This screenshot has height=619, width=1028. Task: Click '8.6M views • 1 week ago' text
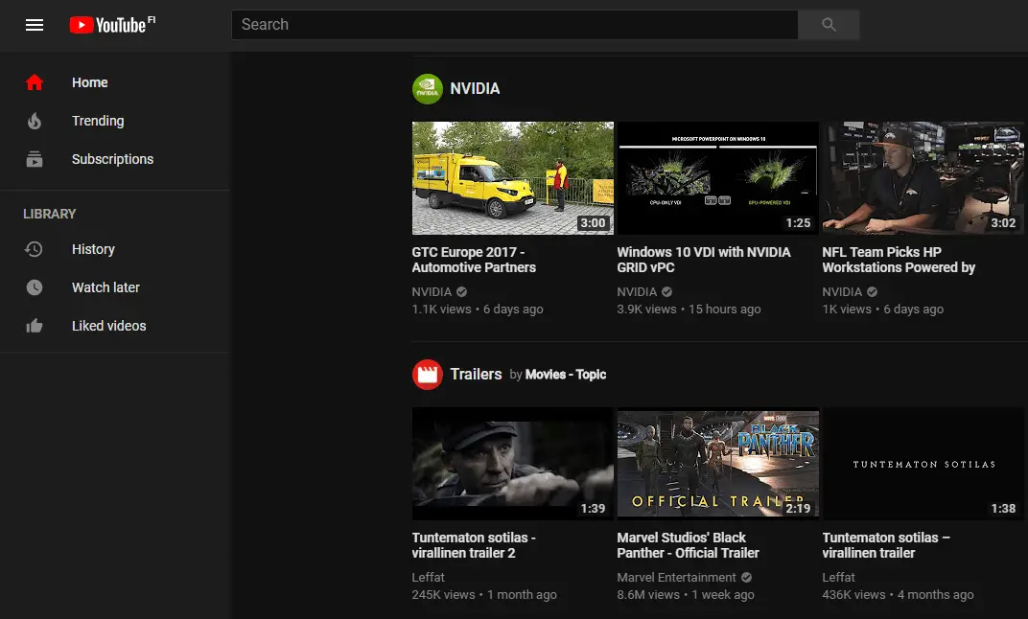(x=686, y=595)
